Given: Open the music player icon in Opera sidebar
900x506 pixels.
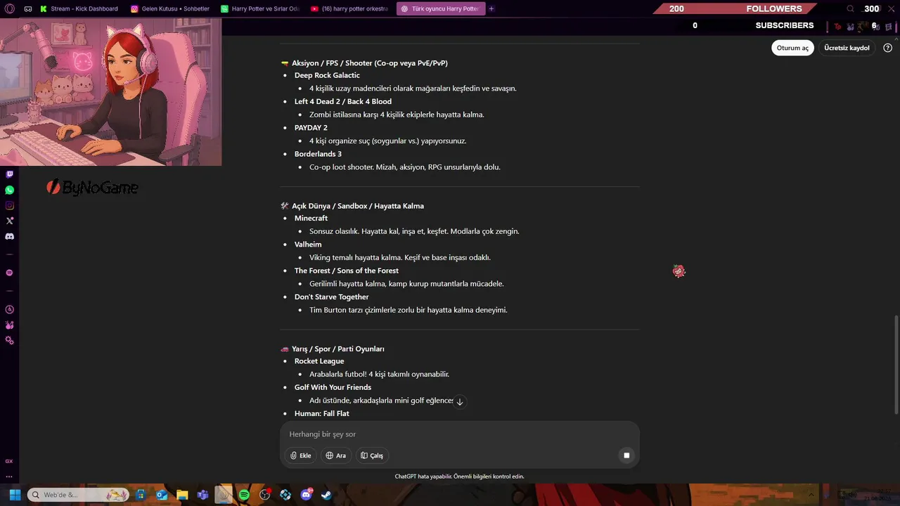Looking at the screenshot, I should (9, 273).
